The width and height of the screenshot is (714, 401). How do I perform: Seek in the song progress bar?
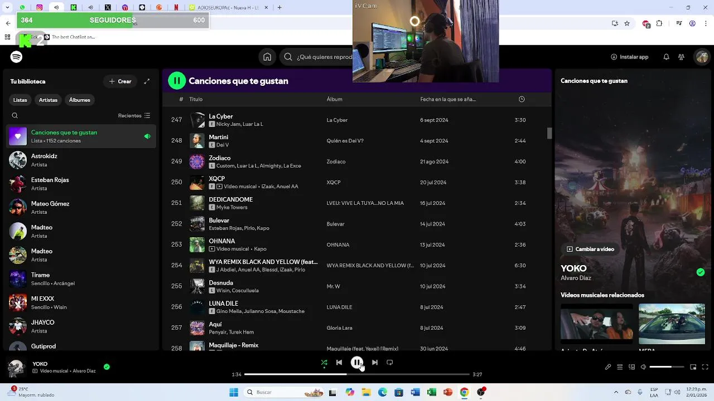click(x=357, y=374)
